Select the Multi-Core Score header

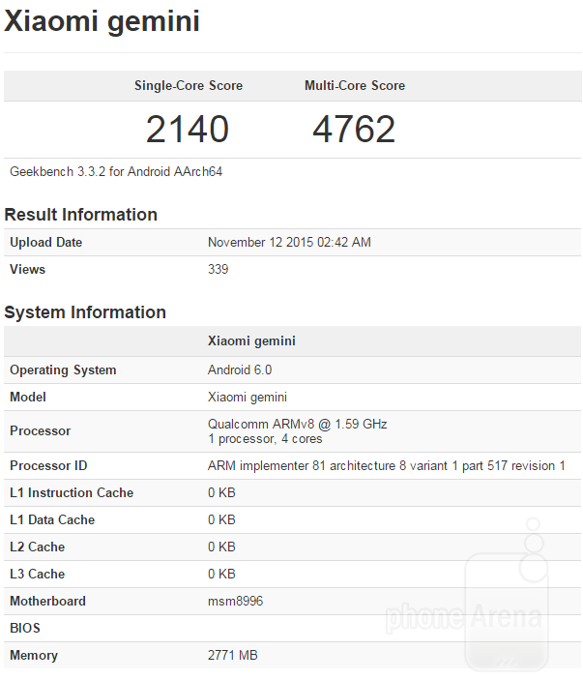(355, 86)
